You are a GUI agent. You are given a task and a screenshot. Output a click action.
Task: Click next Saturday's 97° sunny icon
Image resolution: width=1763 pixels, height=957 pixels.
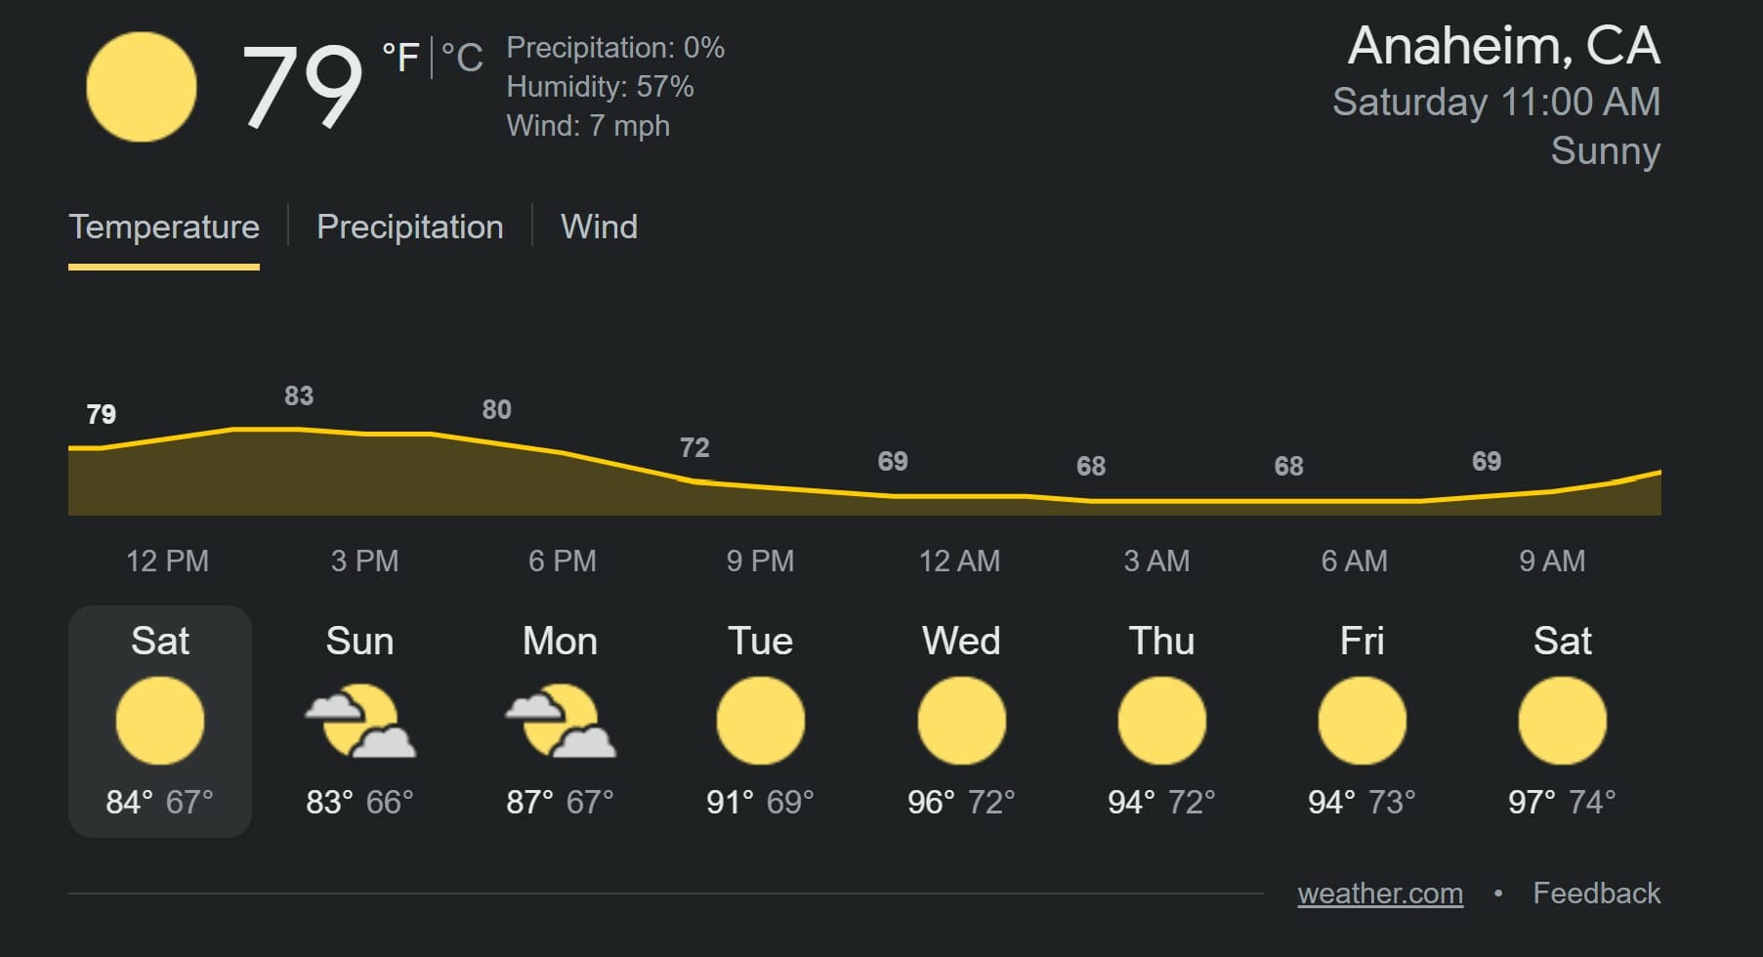tap(1562, 722)
